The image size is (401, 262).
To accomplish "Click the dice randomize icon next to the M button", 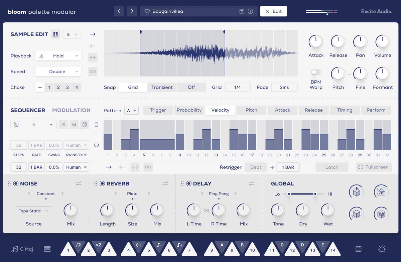I will pyautogui.click(x=85, y=124).
